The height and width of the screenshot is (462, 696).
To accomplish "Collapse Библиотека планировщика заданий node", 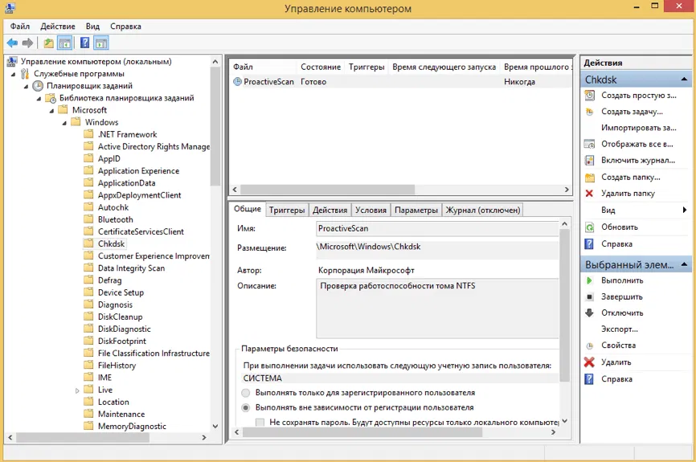I will pyautogui.click(x=39, y=99).
